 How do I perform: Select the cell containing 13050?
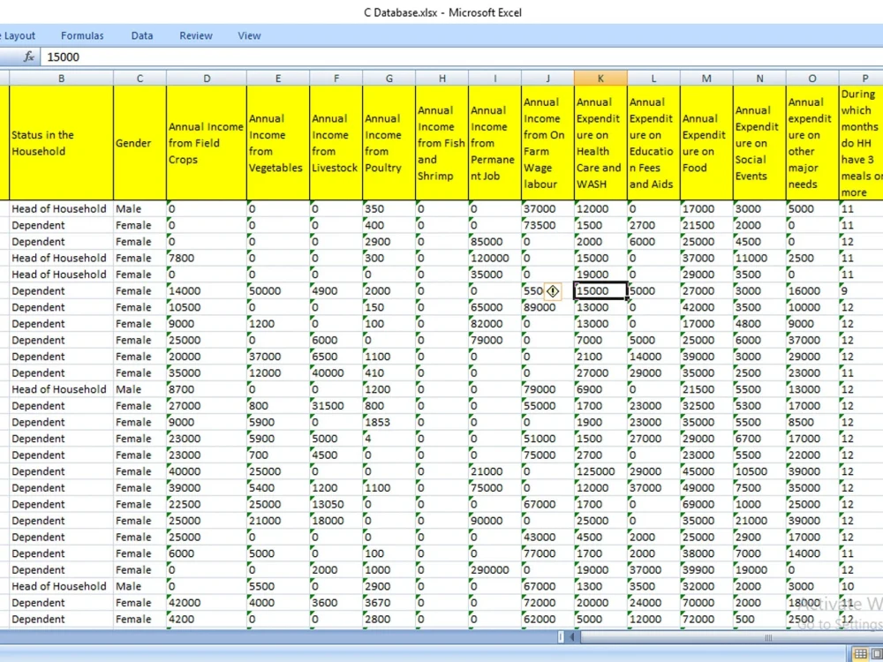pyautogui.click(x=336, y=504)
